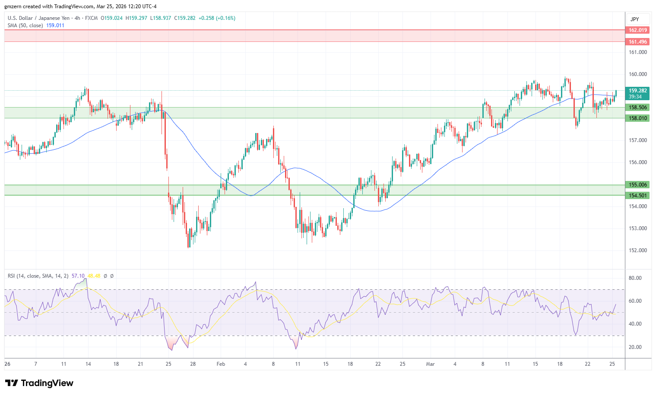Click the open price O159.024
Screen dimensions: 656x396
[111, 18]
